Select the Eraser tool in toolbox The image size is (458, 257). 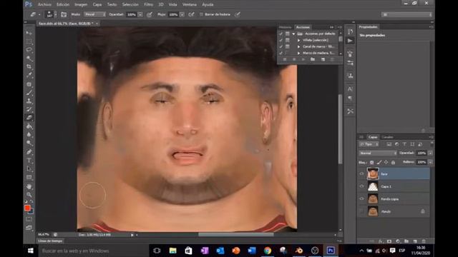pos(29,118)
